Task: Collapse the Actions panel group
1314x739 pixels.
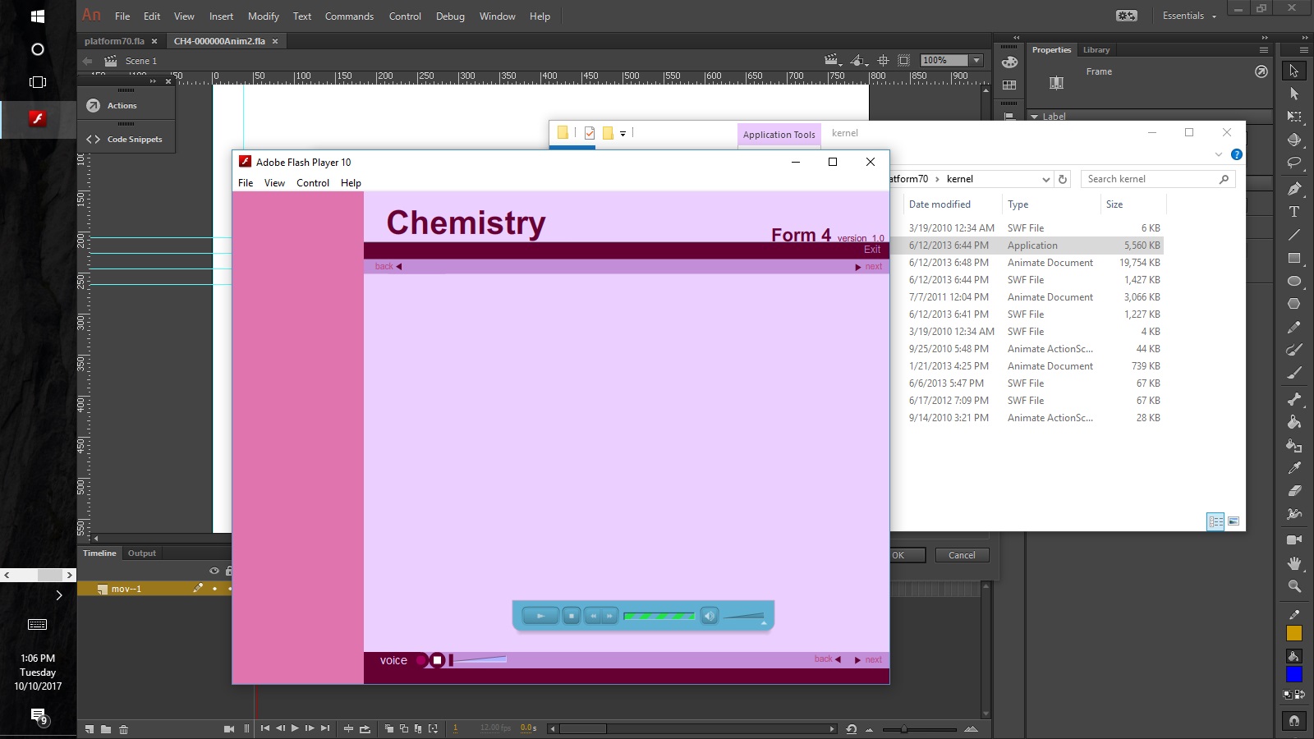Action: click(153, 81)
